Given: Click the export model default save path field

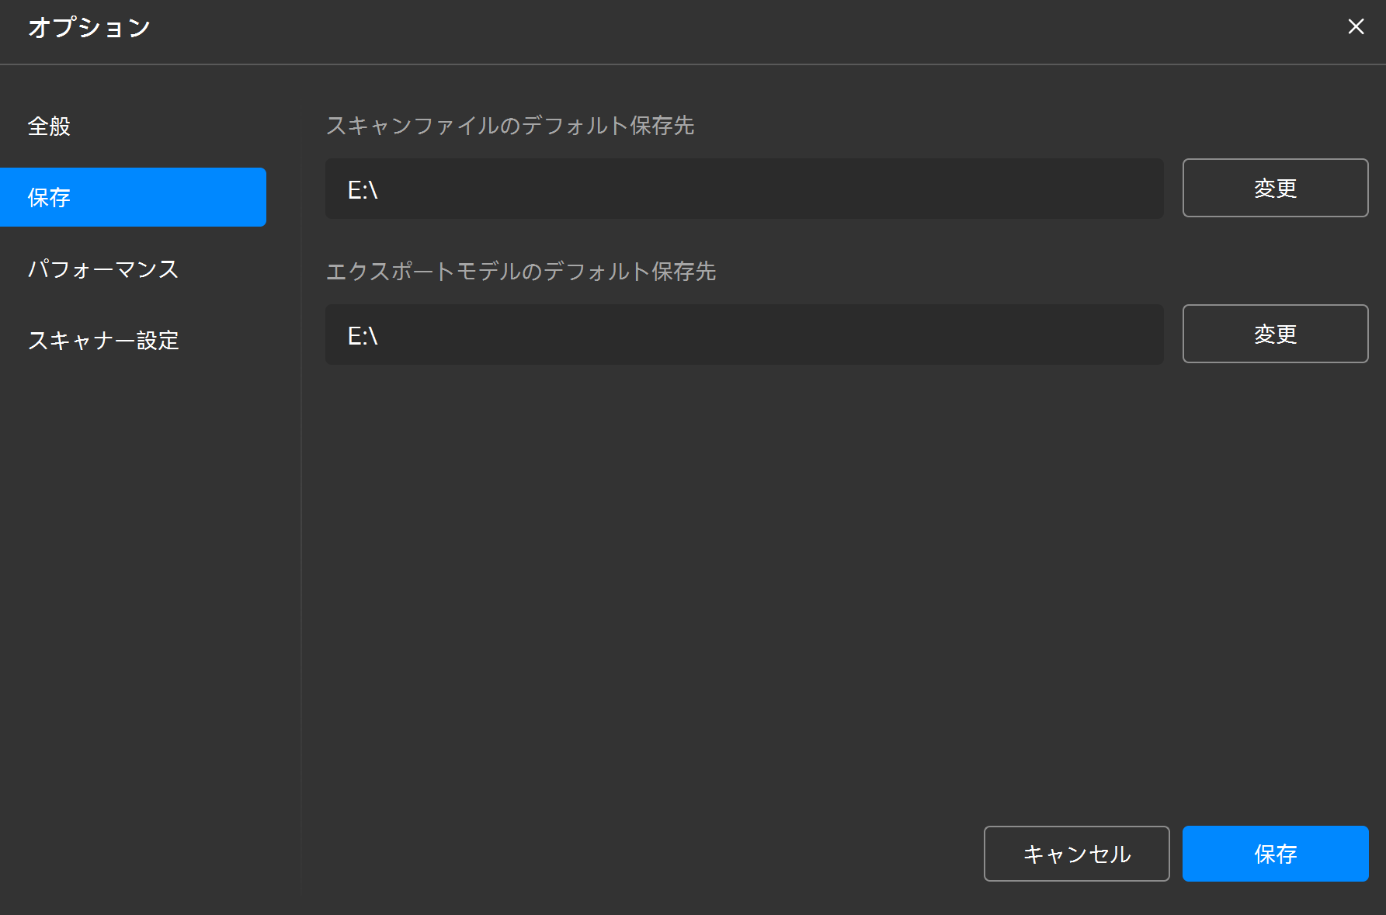Looking at the screenshot, I should click(x=744, y=335).
